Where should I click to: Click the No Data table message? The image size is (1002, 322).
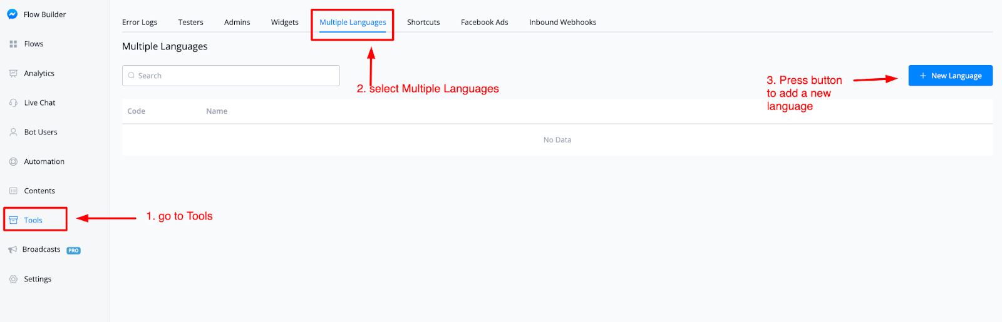(557, 139)
